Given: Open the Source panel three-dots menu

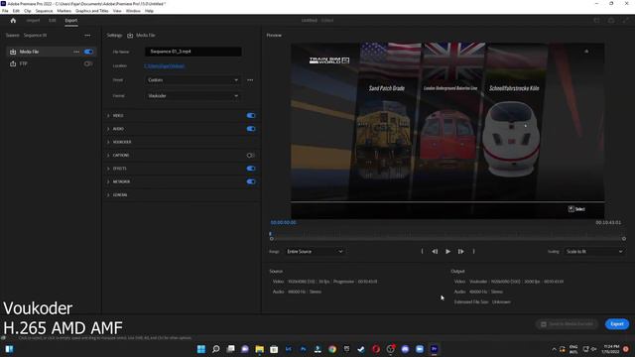Looking at the screenshot, I should (87, 36).
